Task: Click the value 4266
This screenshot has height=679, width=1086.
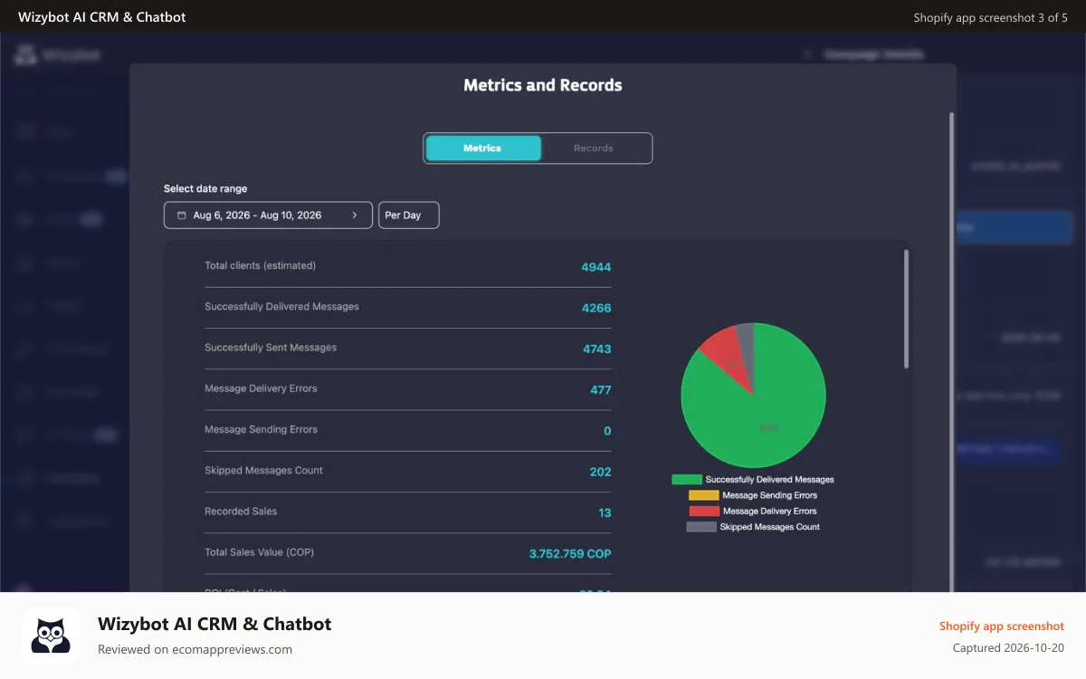Action: [596, 308]
